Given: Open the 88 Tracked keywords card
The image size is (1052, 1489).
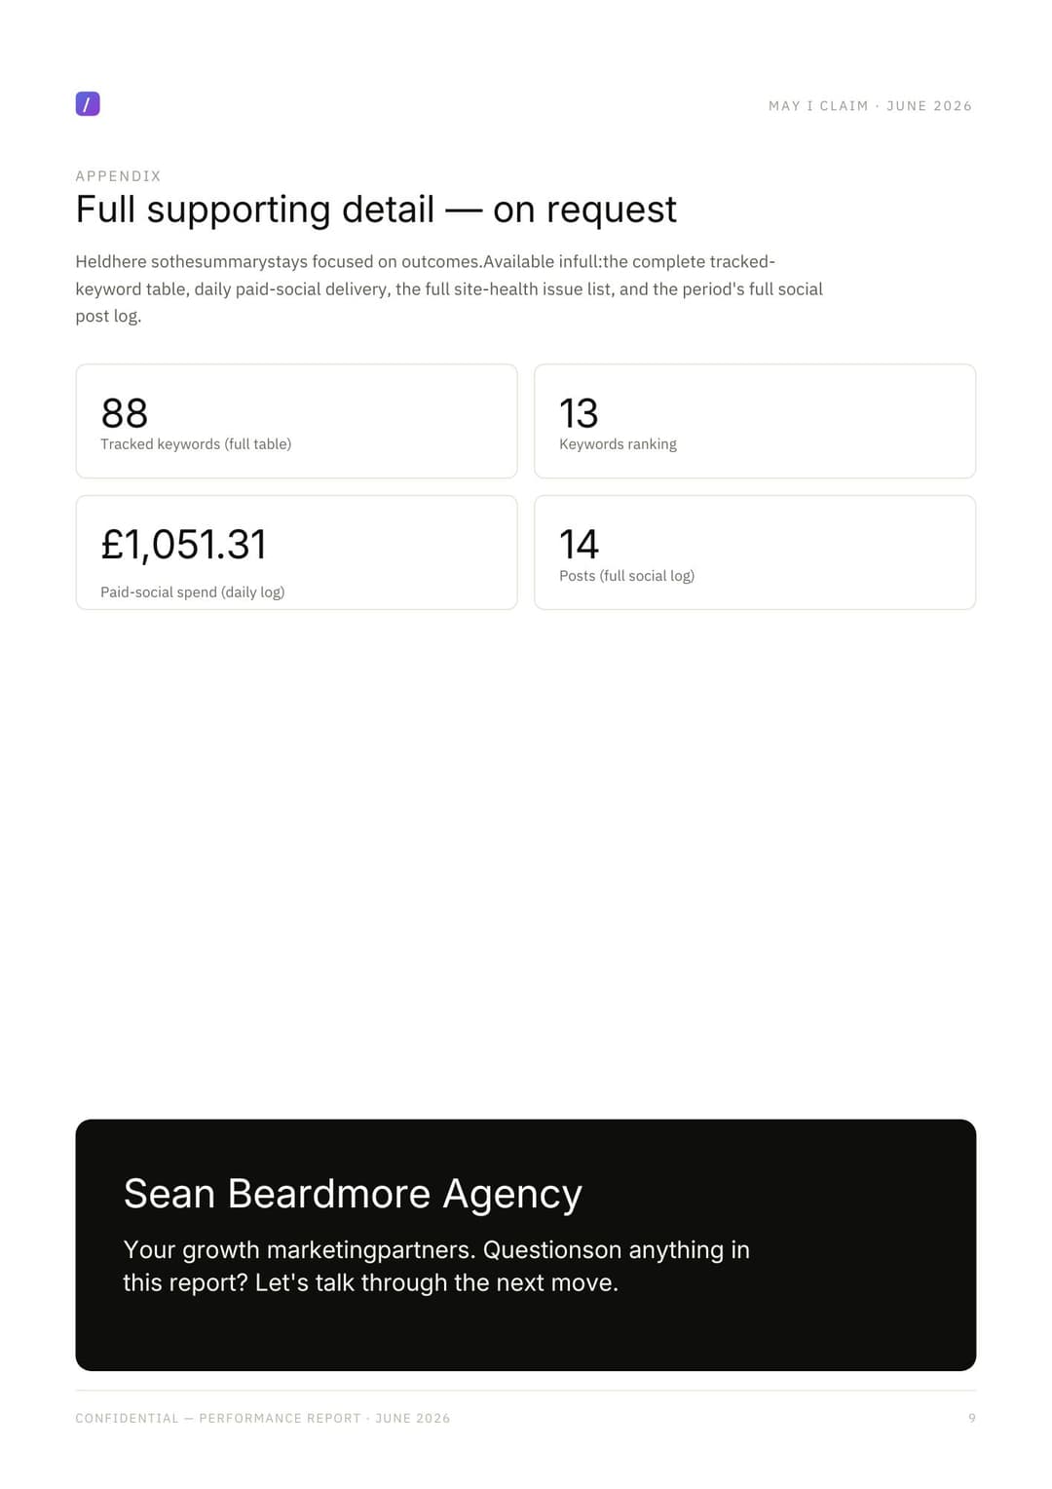Looking at the screenshot, I should (296, 421).
